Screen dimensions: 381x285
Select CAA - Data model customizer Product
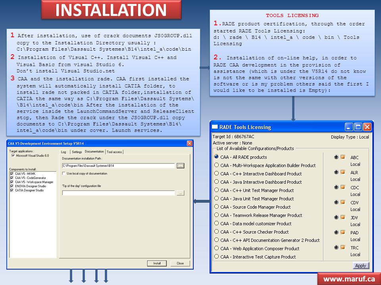point(216,223)
